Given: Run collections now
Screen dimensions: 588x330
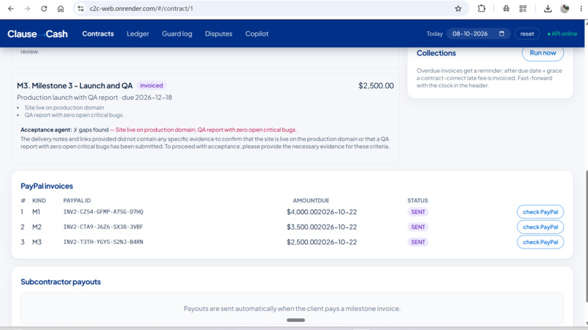Looking at the screenshot, I should pyautogui.click(x=543, y=53).
